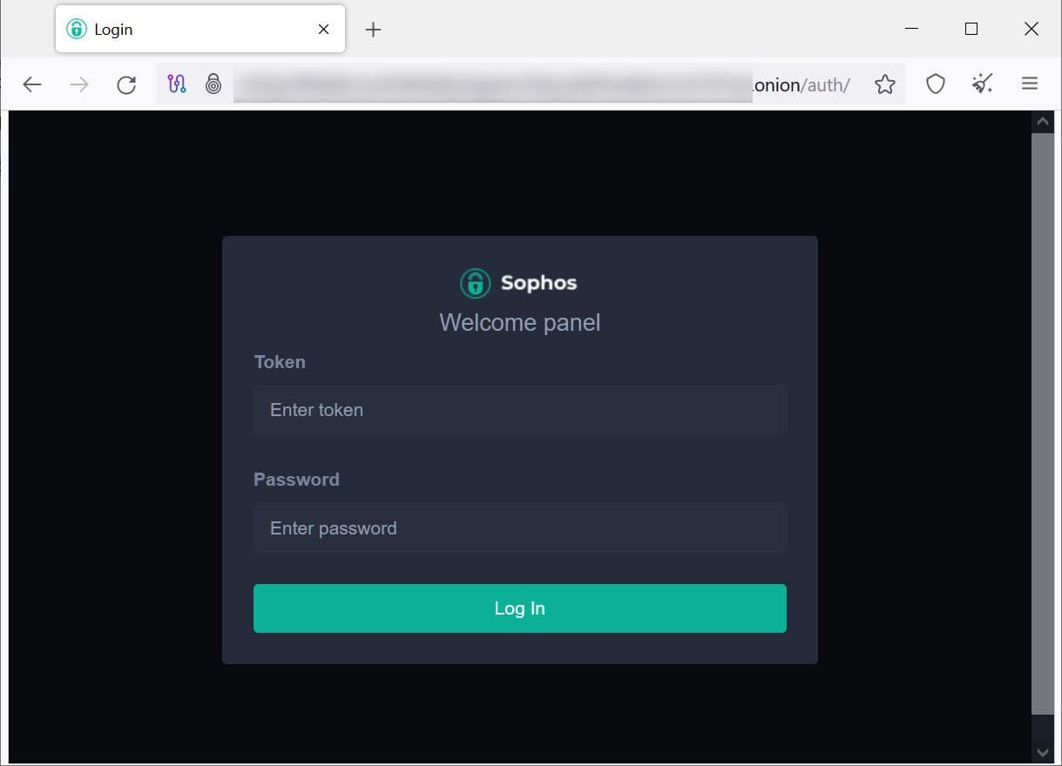Click the scrollbar down arrow

click(1043, 752)
